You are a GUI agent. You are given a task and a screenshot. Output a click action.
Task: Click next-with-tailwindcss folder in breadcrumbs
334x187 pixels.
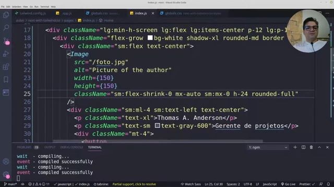coord(44,21)
